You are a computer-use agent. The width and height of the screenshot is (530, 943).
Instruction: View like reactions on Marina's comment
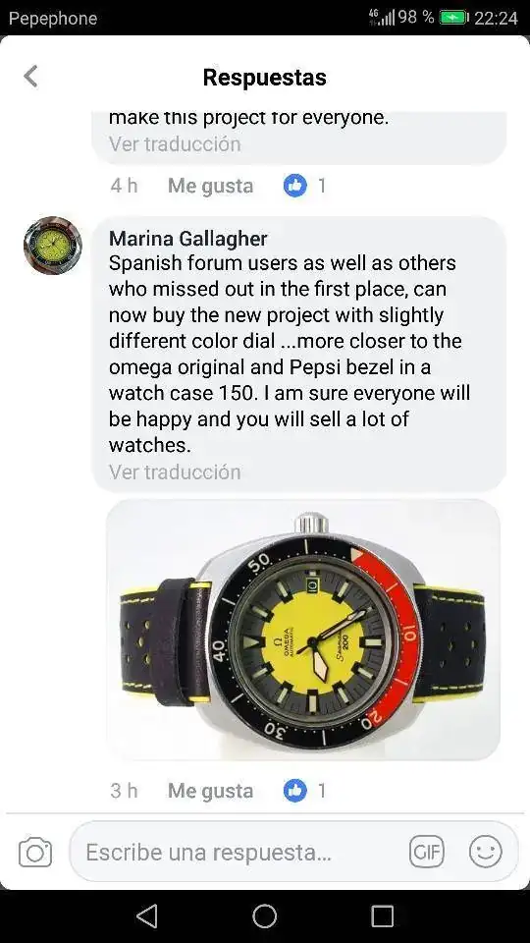coord(304,790)
